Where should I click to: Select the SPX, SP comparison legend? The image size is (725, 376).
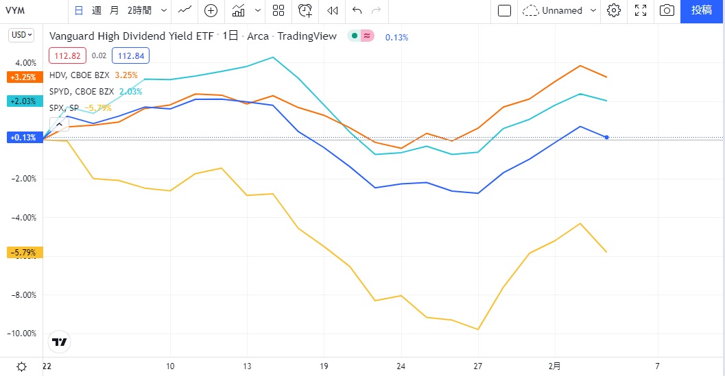tap(64, 108)
